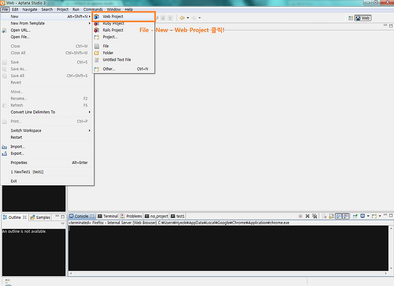
Task: Expand New From Template submenu
Action: [x=48, y=24]
